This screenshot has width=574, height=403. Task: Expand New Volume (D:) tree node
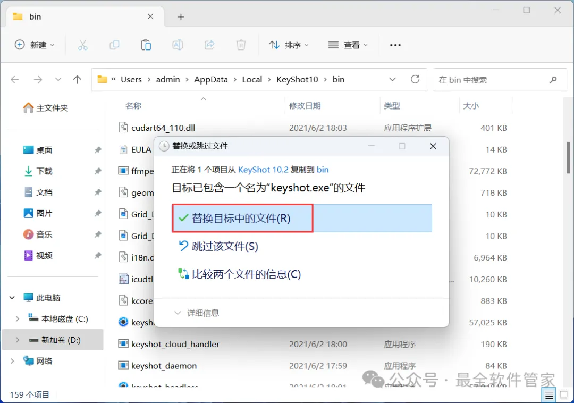(x=17, y=340)
